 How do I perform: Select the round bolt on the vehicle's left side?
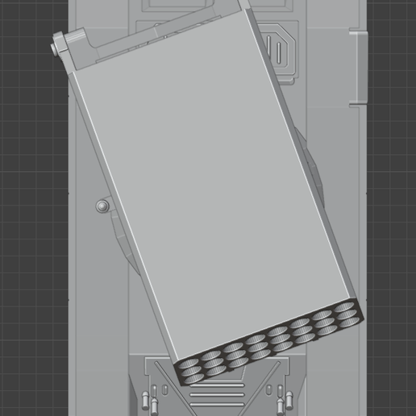point(102,206)
